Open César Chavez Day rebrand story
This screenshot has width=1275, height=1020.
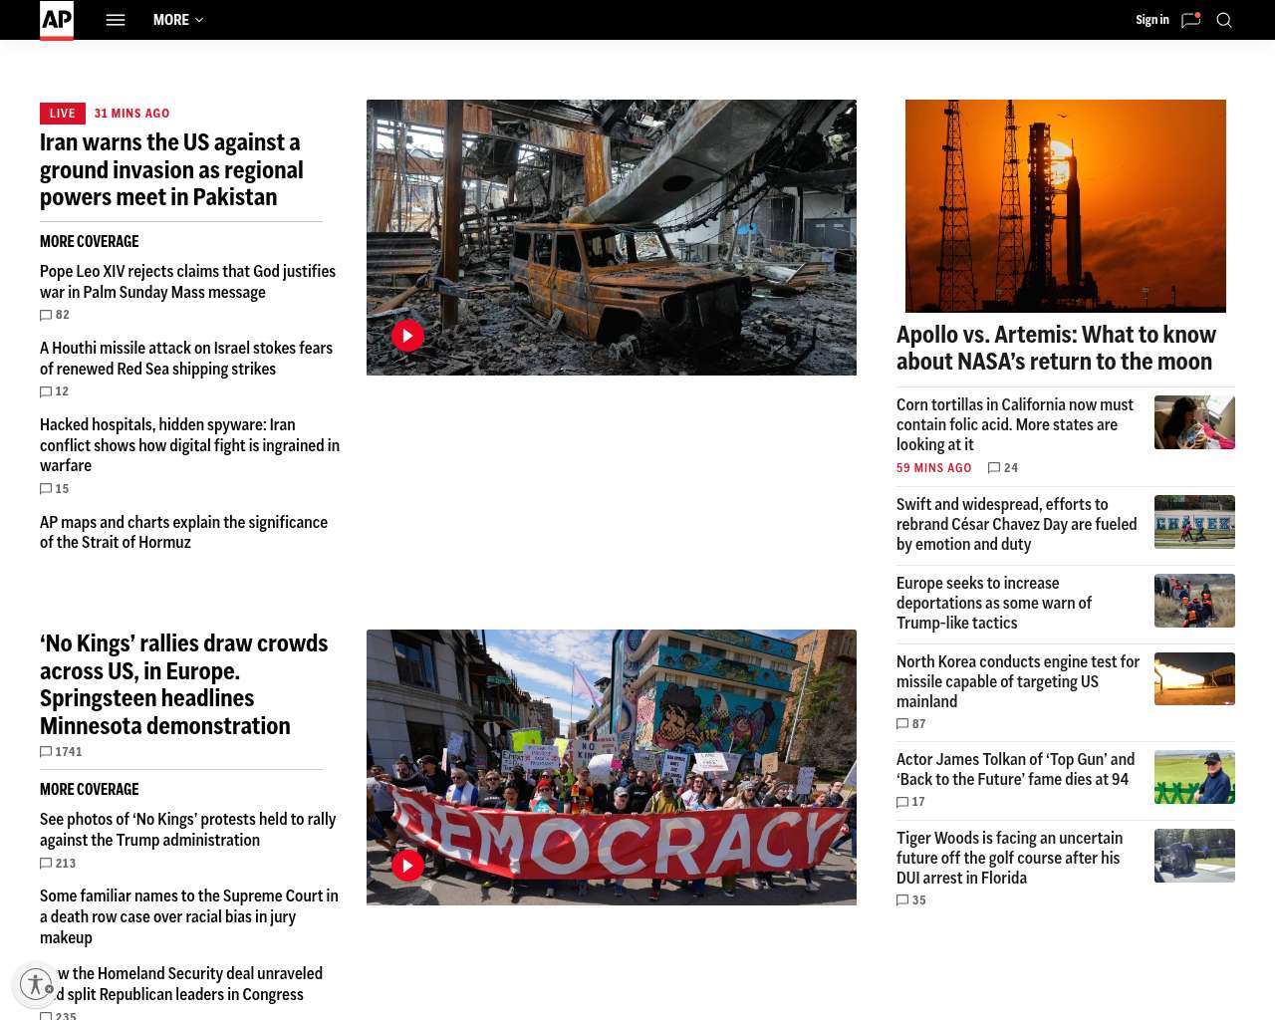(x=1016, y=524)
